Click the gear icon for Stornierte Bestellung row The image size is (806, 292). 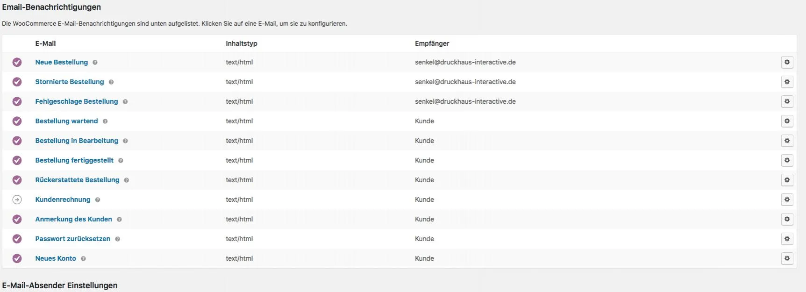787,82
